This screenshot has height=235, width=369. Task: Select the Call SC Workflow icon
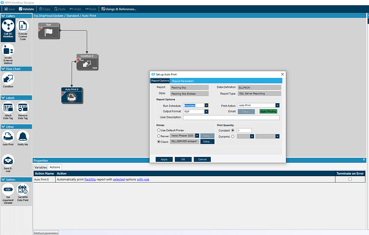coord(8,30)
